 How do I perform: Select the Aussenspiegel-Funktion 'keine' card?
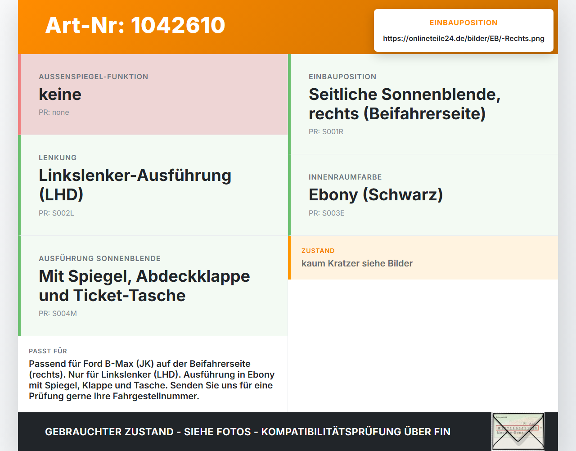153,95
